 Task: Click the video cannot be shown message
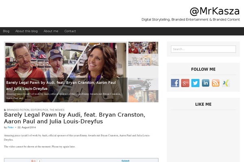[x=40, y=147]
